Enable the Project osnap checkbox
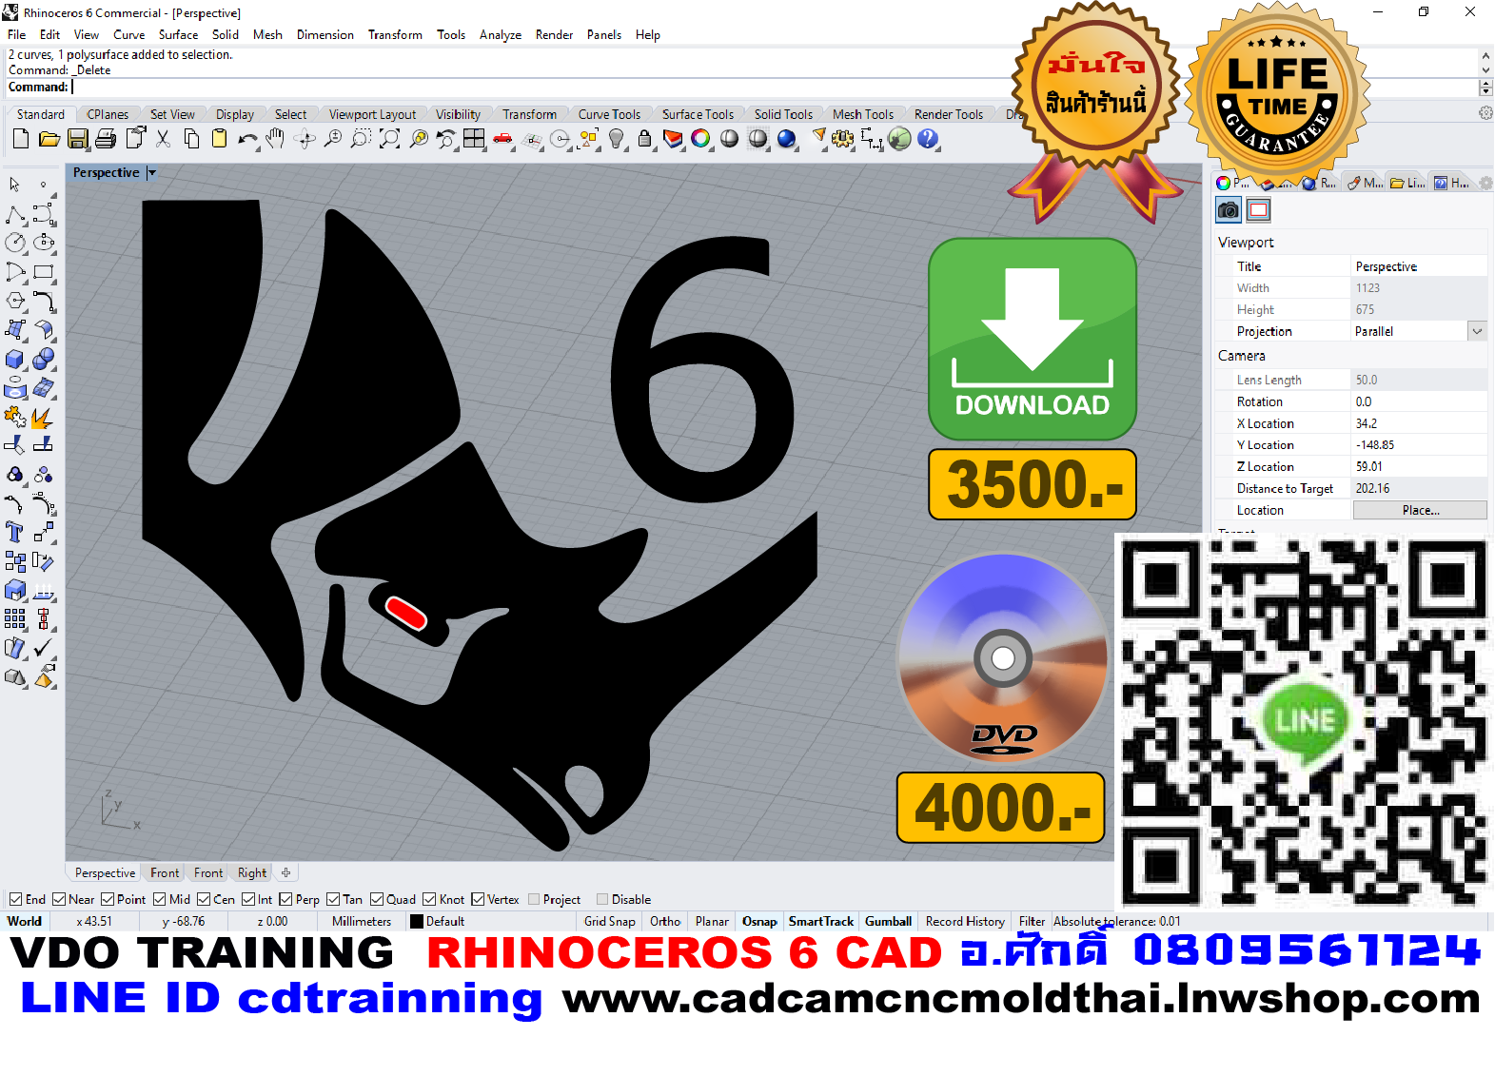 534,899
